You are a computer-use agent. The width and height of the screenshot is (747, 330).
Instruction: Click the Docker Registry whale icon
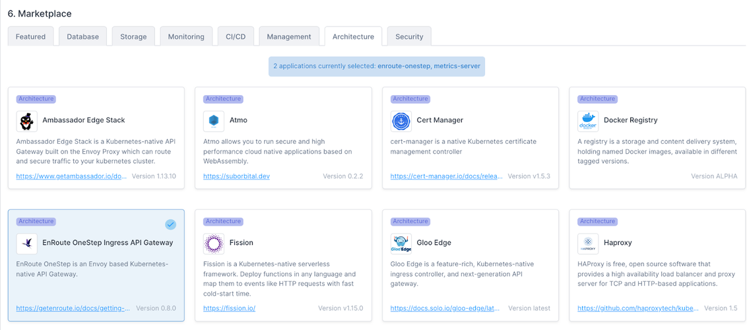pos(588,121)
